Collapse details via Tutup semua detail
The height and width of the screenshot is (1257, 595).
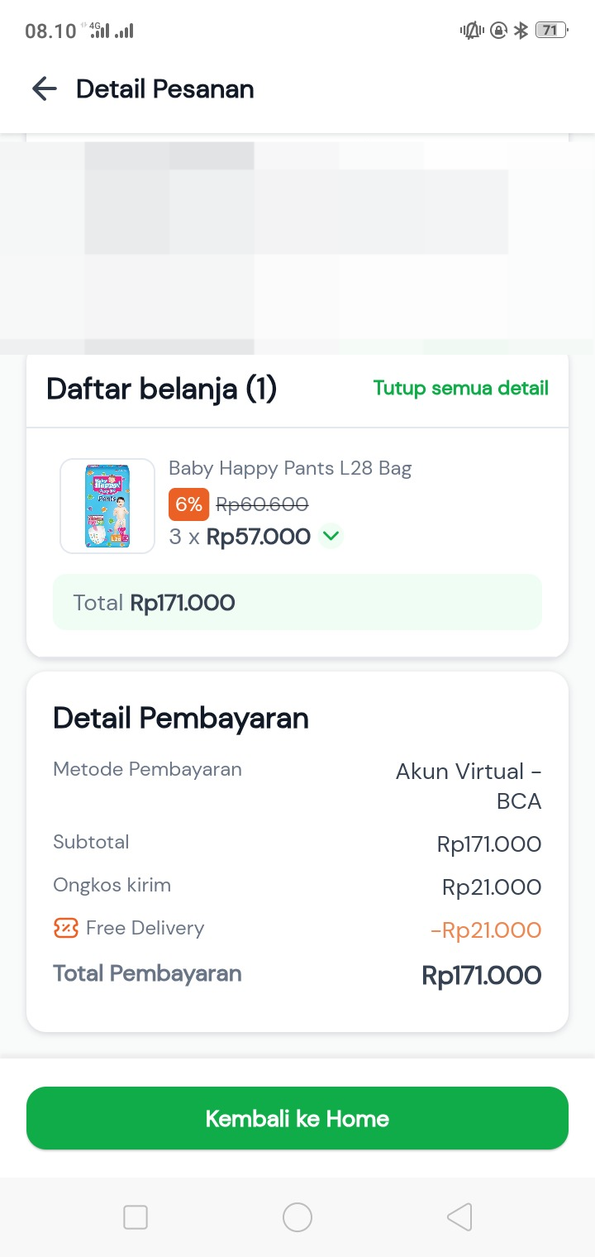(460, 388)
